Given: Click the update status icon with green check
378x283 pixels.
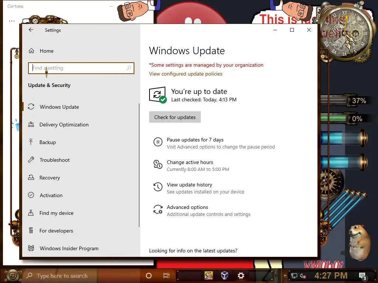Looking at the screenshot, I should tap(158, 95).
